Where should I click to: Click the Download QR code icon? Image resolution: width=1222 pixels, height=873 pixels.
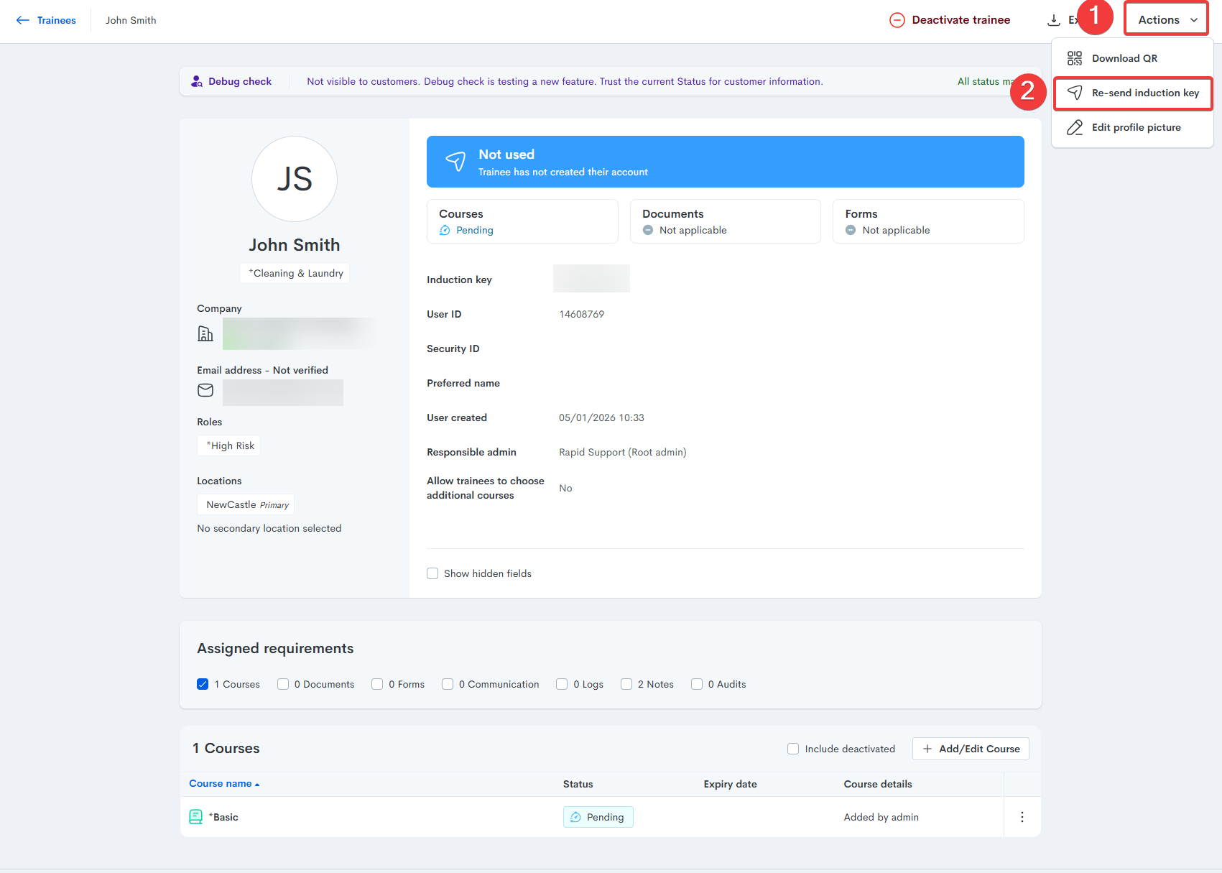(1074, 58)
